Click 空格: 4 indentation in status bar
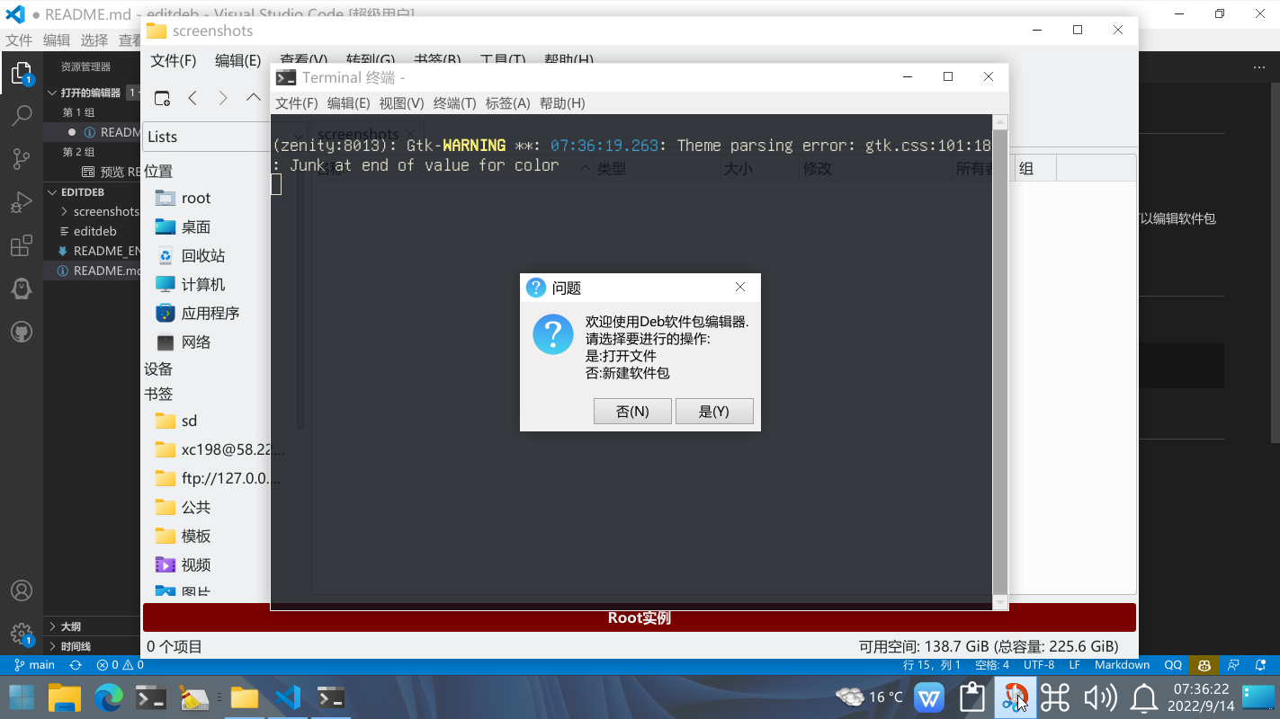 [992, 665]
